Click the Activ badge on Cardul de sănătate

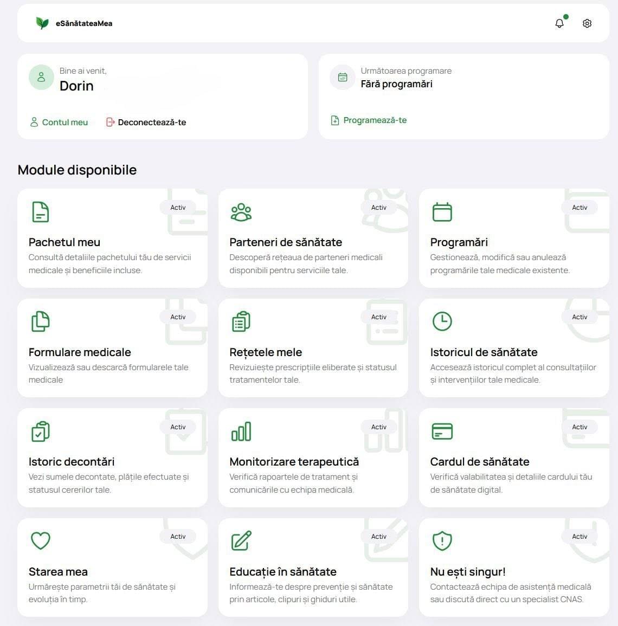580,427
